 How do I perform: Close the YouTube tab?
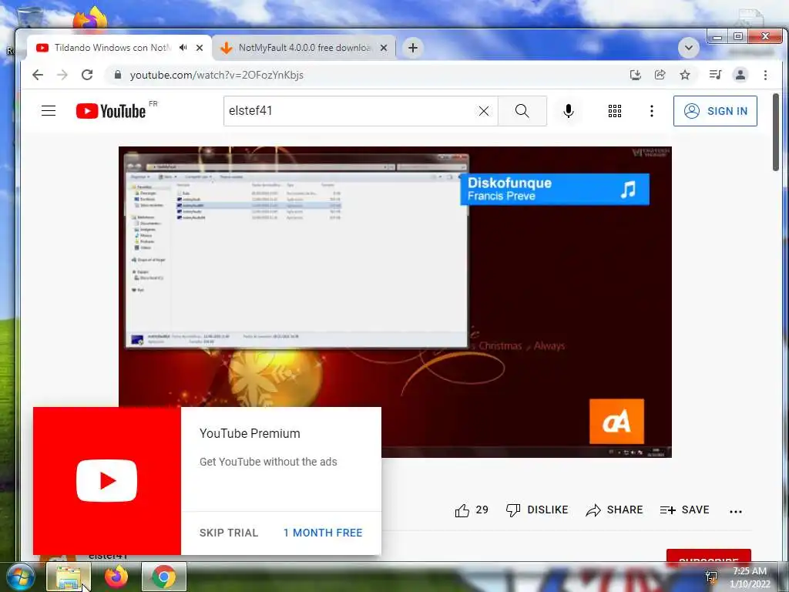point(200,48)
